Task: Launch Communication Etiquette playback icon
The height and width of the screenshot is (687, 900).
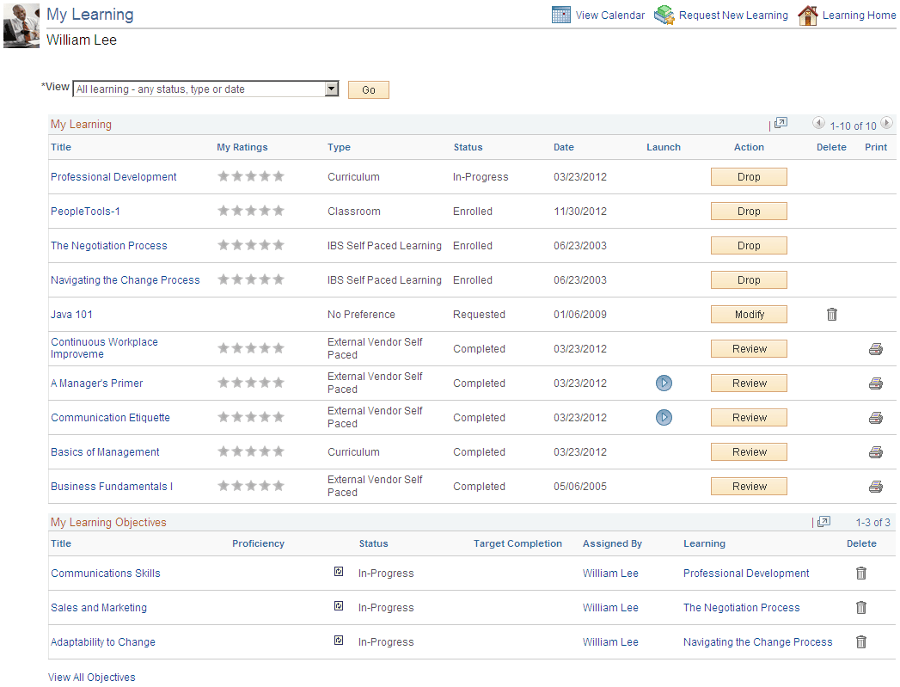Action: (x=664, y=417)
